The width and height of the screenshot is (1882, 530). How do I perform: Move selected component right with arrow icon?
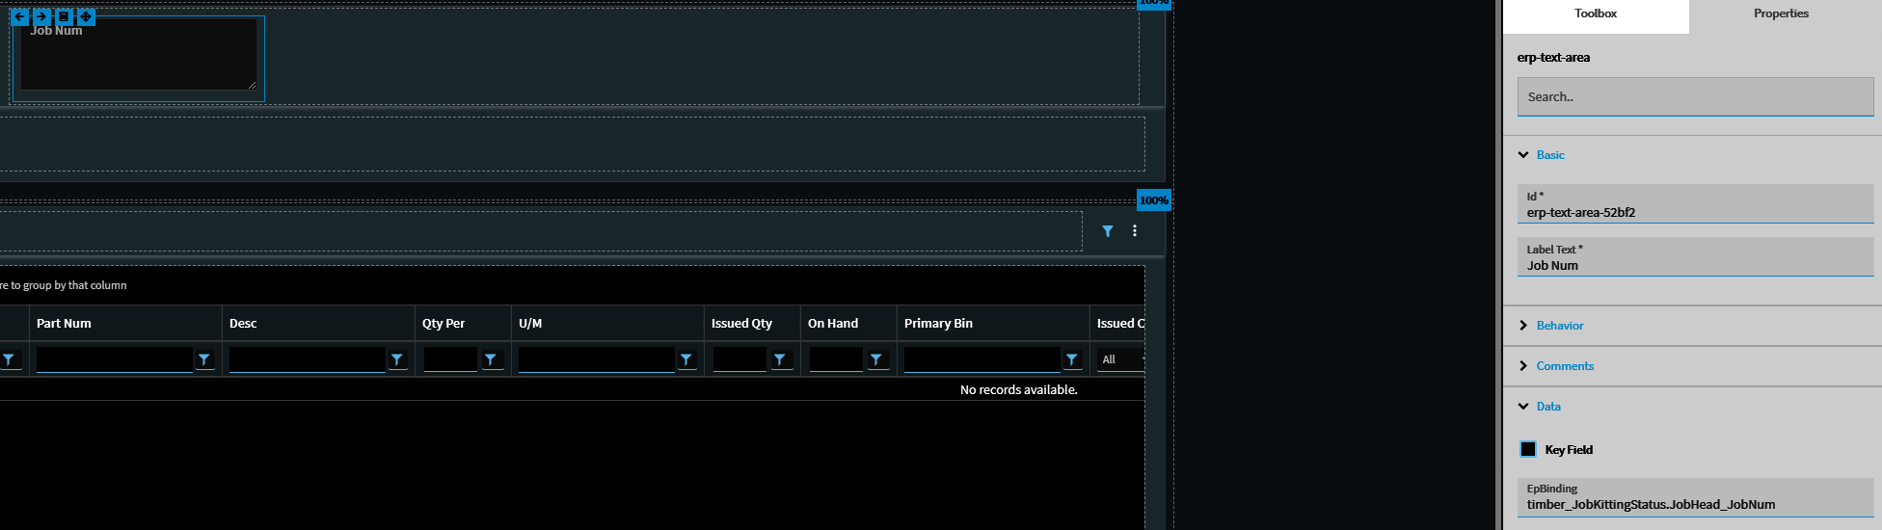pyautogui.click(x=41, y=16)
